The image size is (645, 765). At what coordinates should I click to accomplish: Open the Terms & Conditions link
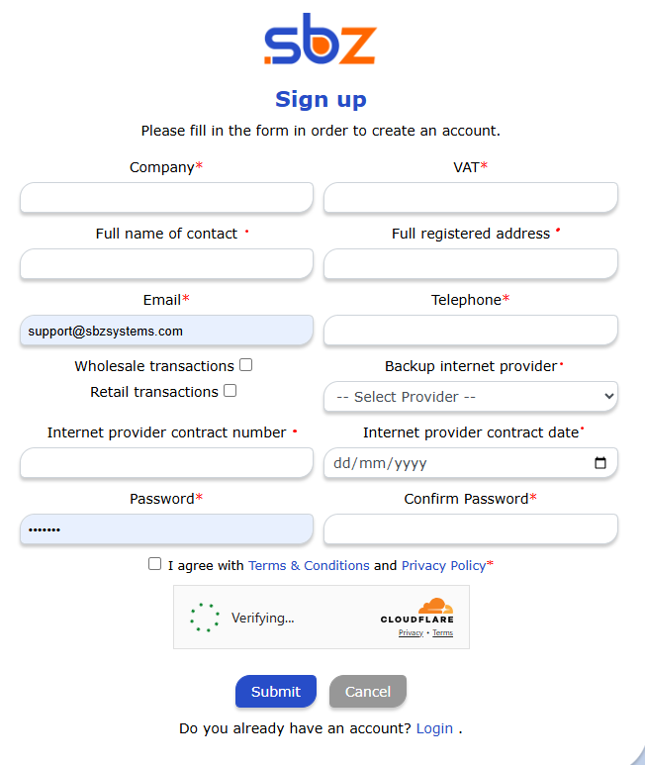coord(309,565)
